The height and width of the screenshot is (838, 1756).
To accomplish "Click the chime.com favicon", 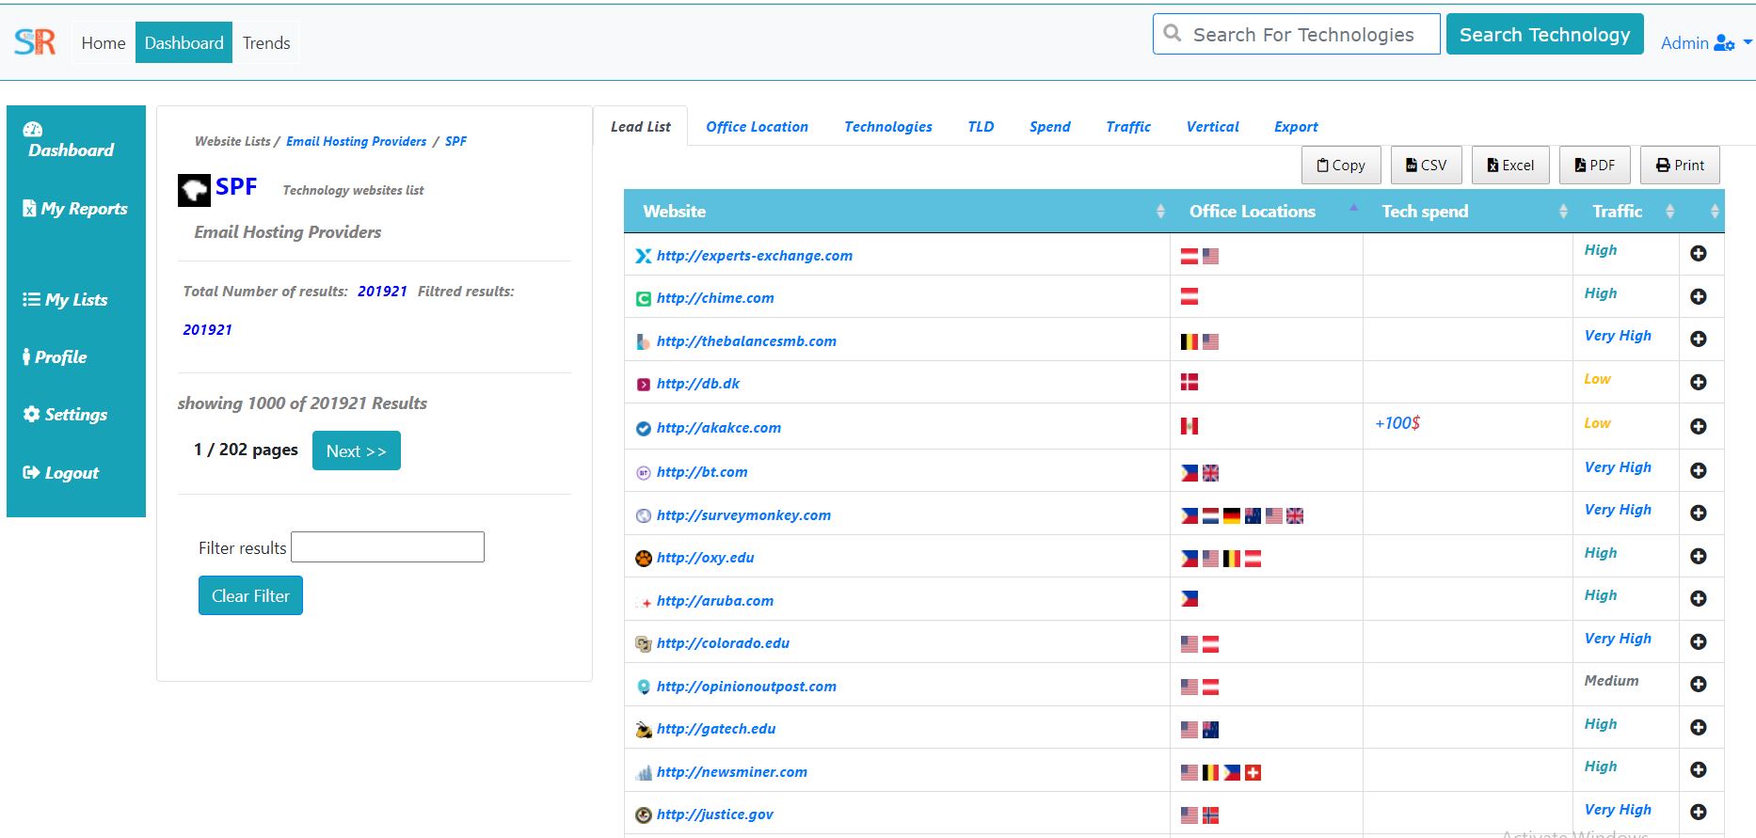I will tap(644, 299).
